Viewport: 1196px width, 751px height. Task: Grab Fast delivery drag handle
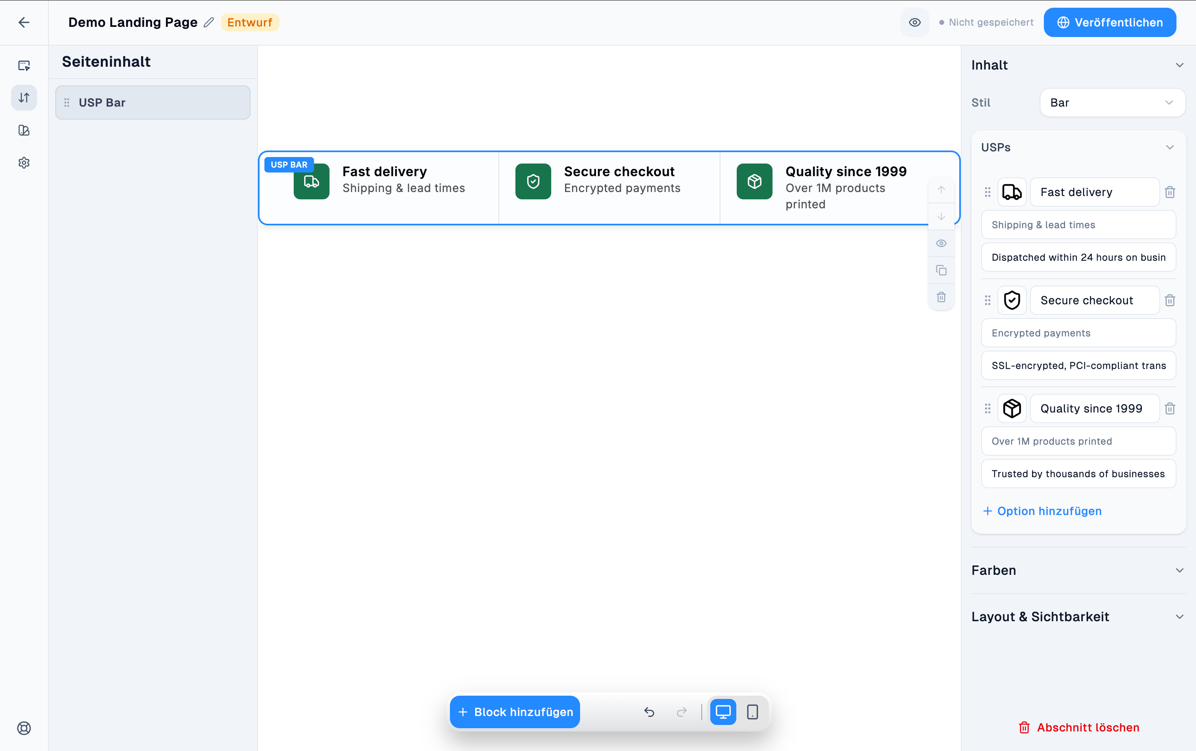987,192
